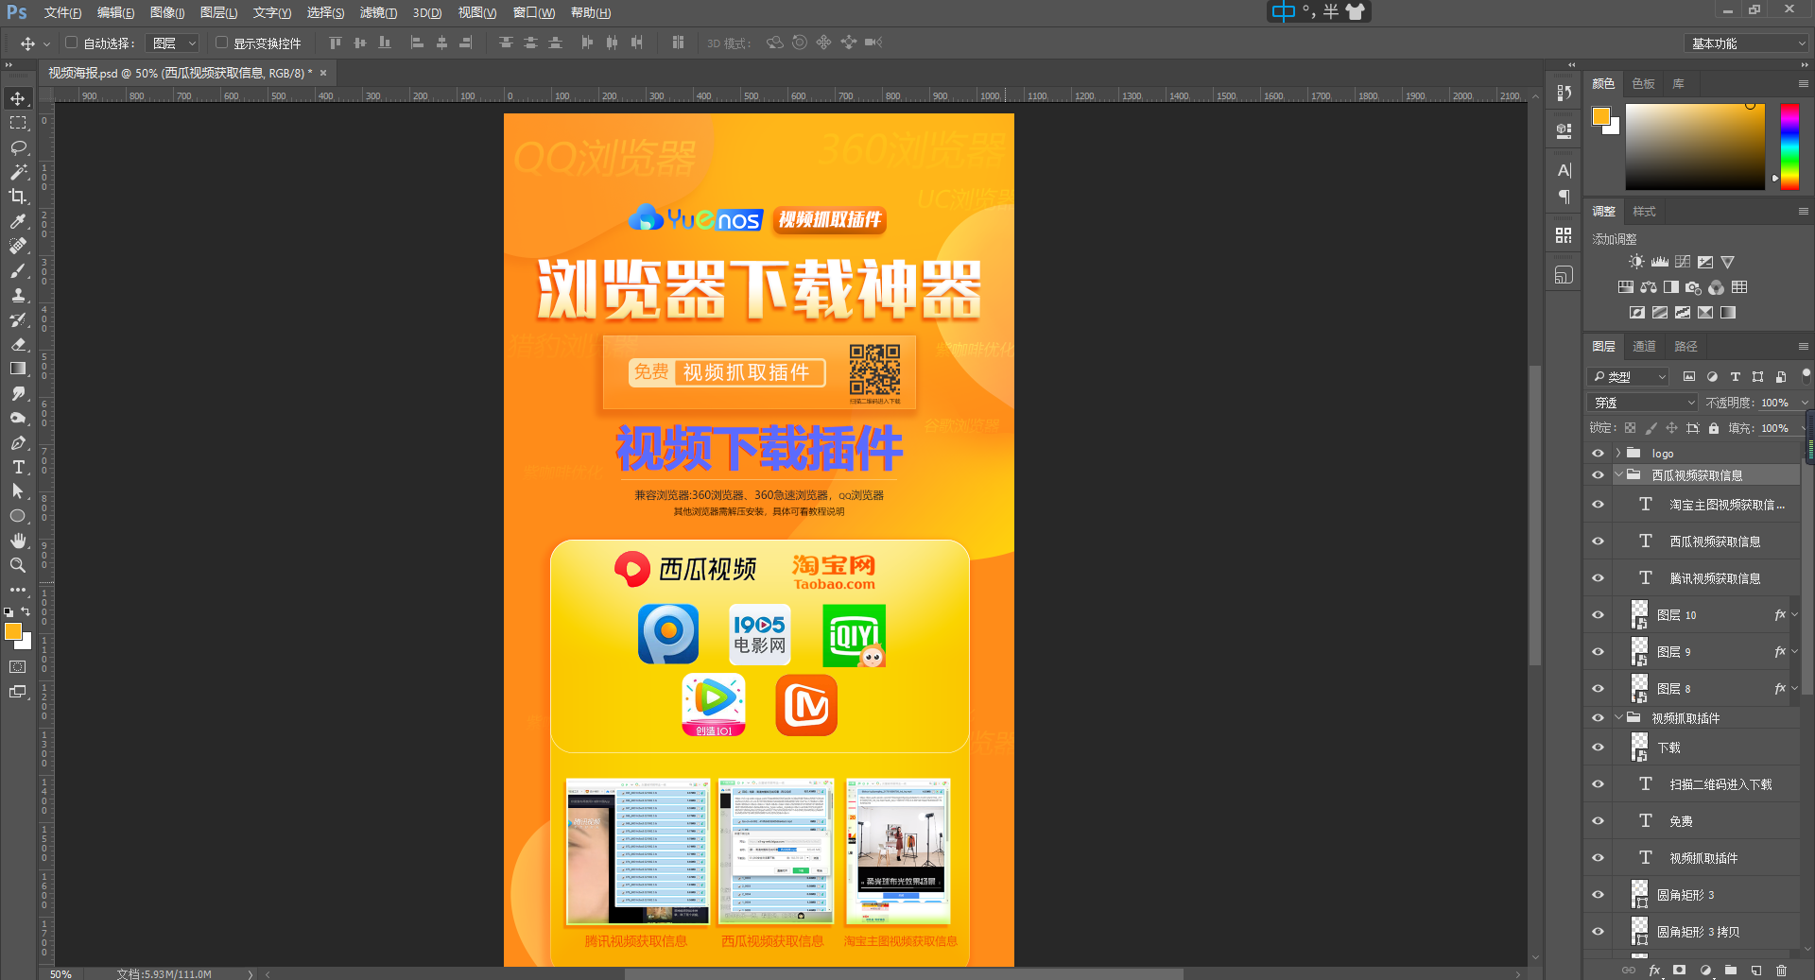The width and height of the screenshot is (1815, 980).
Task: Expand effects of 图层 8
Action: click(x=1794, y=689)
